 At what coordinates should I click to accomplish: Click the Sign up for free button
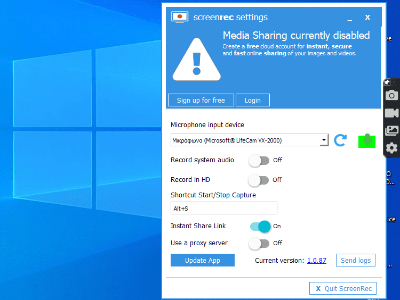tap(201, 100)
